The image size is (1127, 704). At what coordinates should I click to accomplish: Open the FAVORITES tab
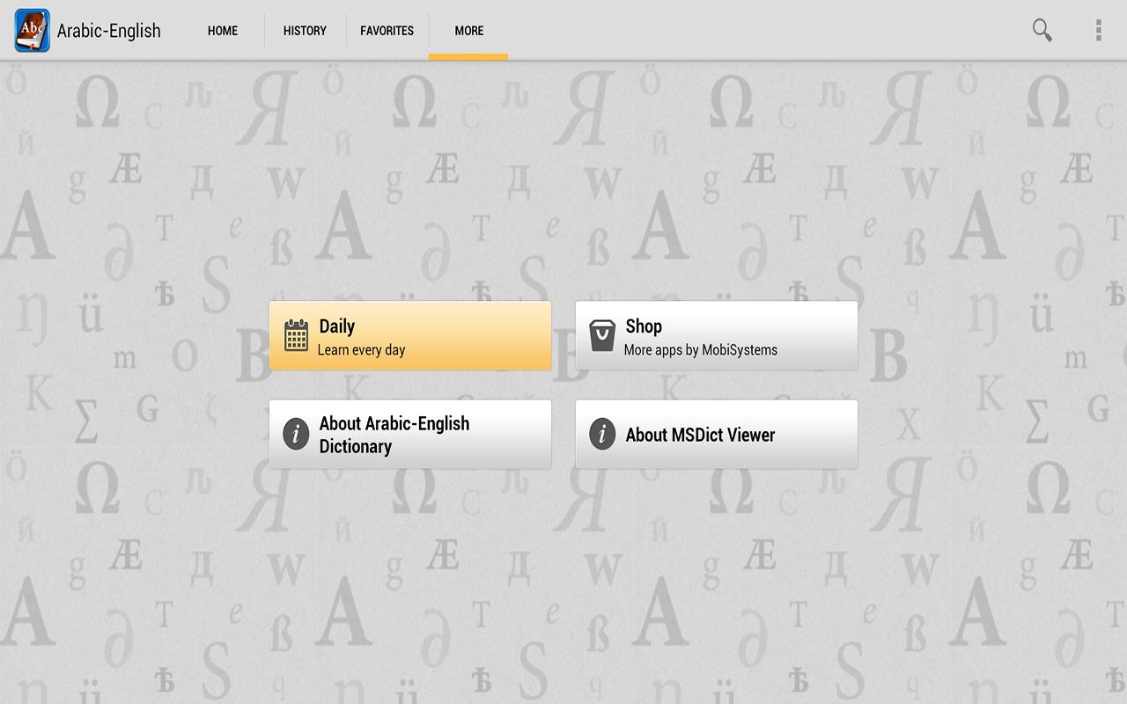387,30
